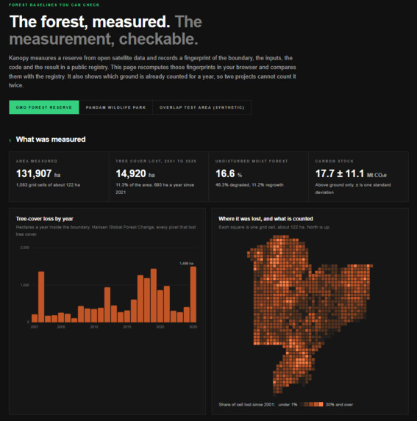The height and width of the screenshot is (421, 417).
Task: Click the Carbon Stock 17.7 ± 11.1 card
Action: tap(358, 176)
